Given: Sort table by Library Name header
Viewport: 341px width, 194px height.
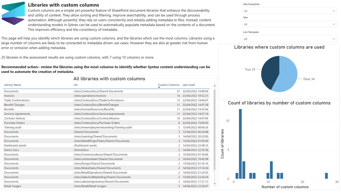Looking at the screenshot, I should [x=13, y=85].
